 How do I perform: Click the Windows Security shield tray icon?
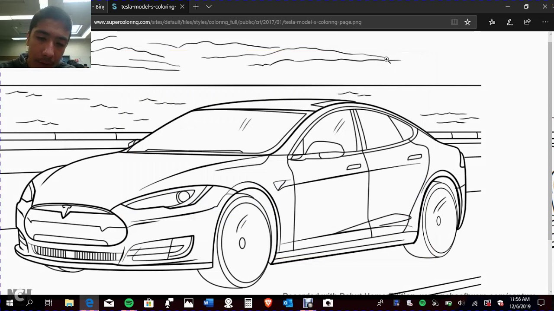click(x=501, y=303)
